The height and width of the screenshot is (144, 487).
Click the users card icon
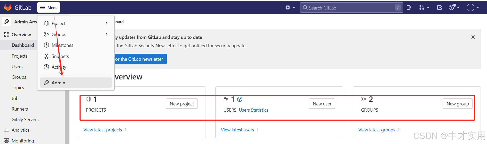pos(226,99)
